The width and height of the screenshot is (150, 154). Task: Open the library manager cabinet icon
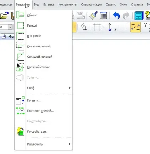pyautogui.click(x=139, y=16)
